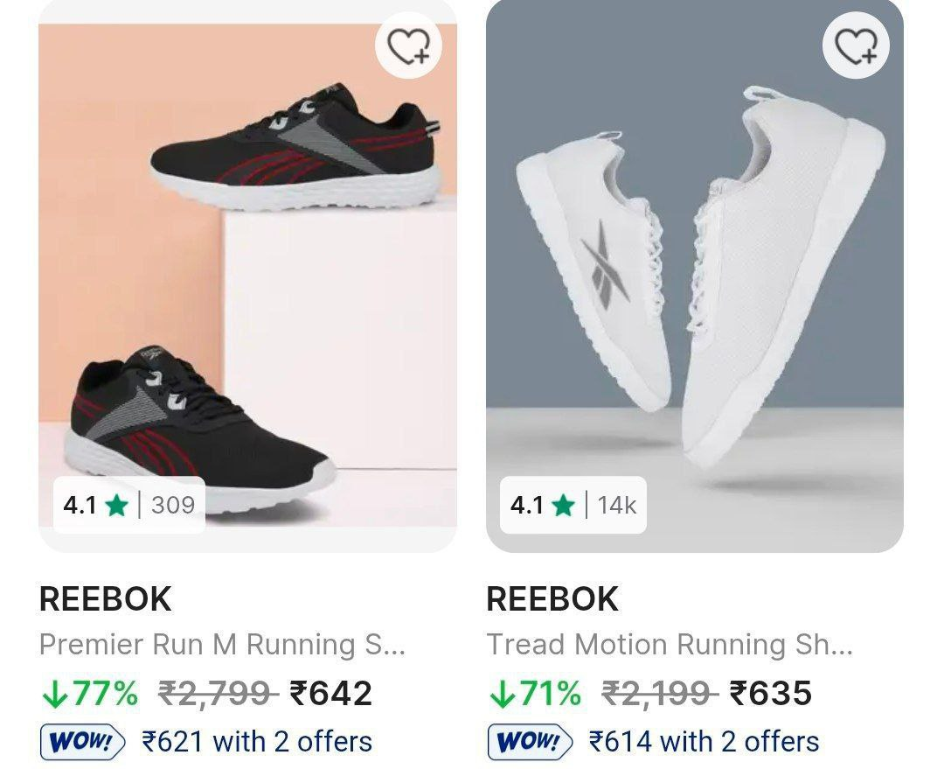Image resolution: width=944 pixels, height=769 pixels.
Task: Add black Premier Run shoe to wishlist
Action: point(408,45)
